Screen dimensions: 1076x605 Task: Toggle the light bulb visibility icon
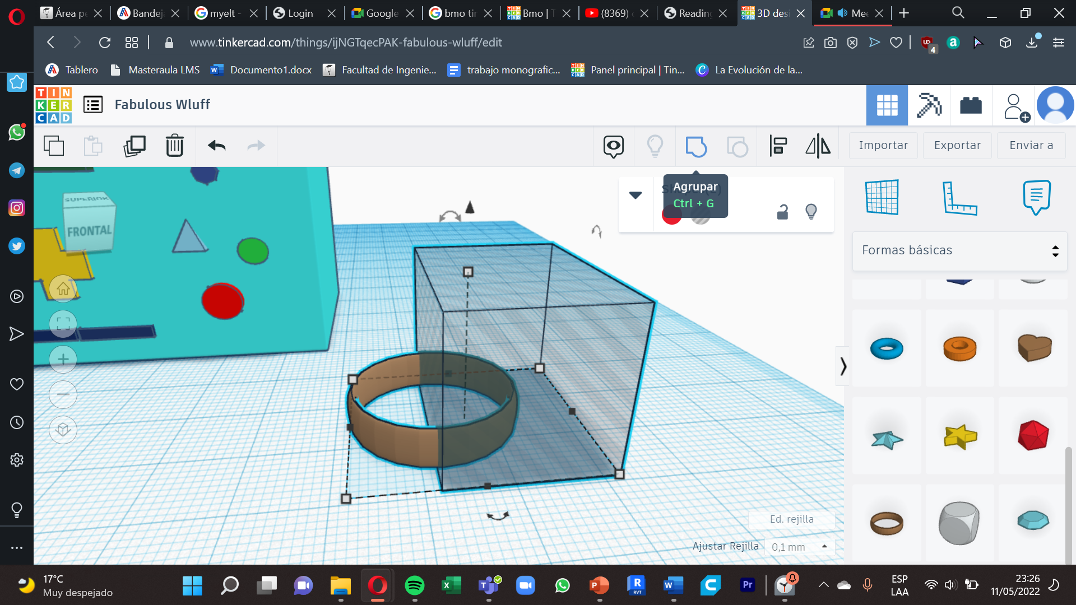[811, 212]
